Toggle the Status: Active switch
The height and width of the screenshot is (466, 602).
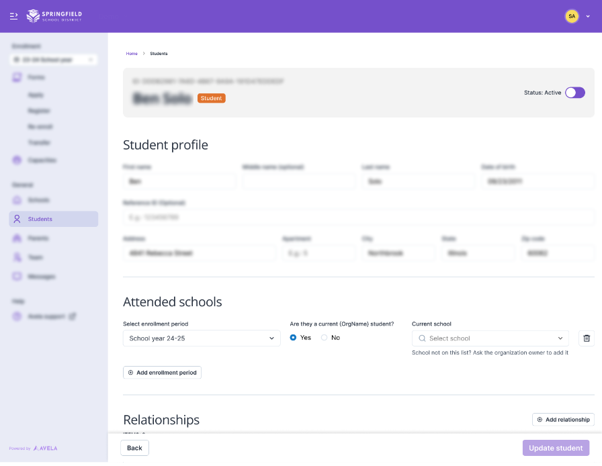pyautogui.click(x=574, y=93)
